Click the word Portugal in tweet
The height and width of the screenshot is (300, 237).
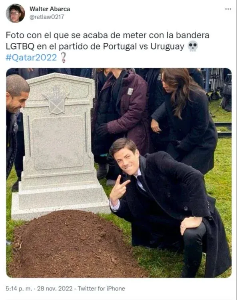pyautogui.click(x=120, y=46)
